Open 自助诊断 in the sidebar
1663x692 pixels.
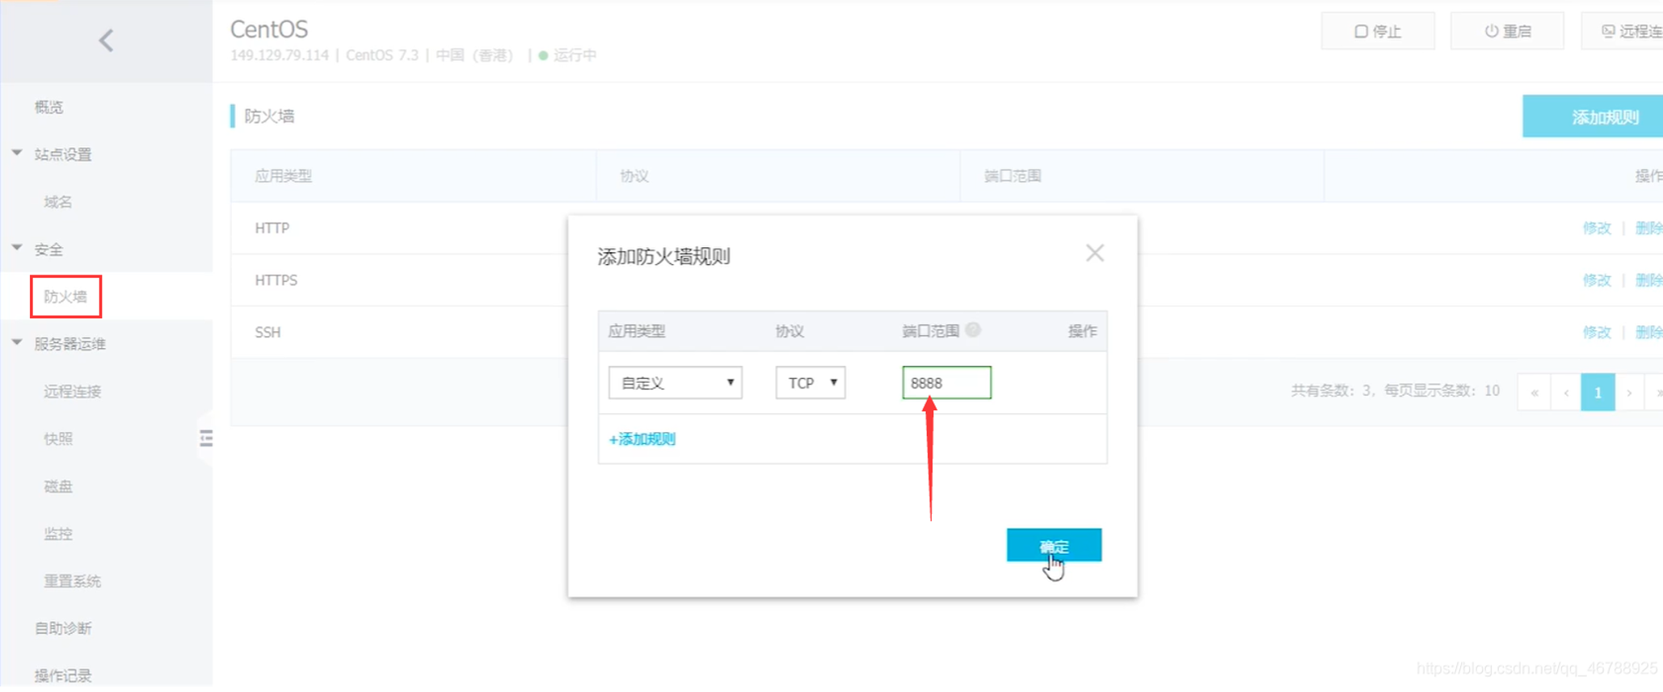pyautogui.click(x=63, y=628)
